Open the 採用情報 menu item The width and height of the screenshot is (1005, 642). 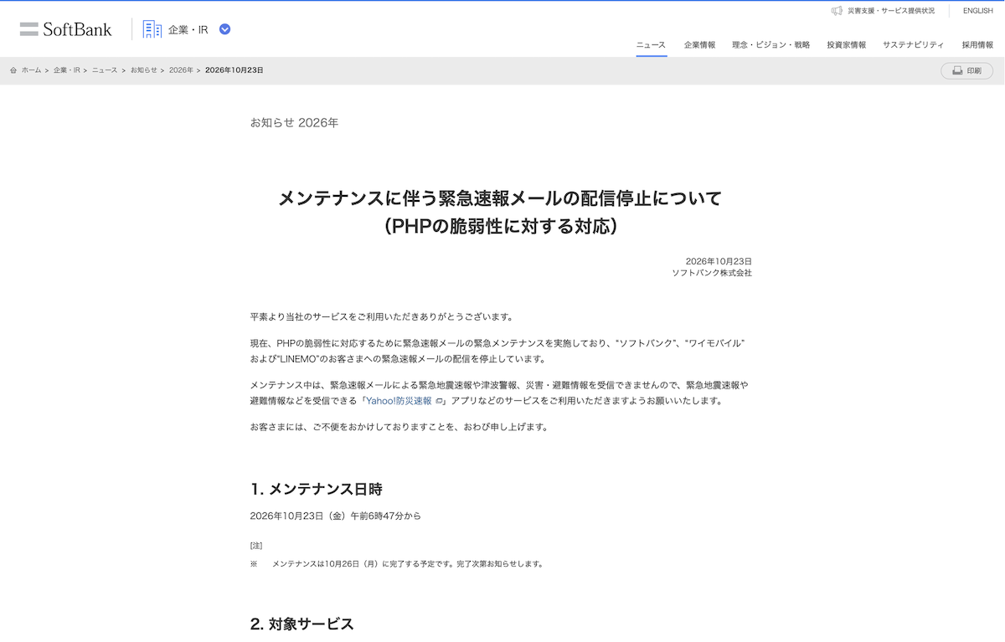tap(977, 45)
